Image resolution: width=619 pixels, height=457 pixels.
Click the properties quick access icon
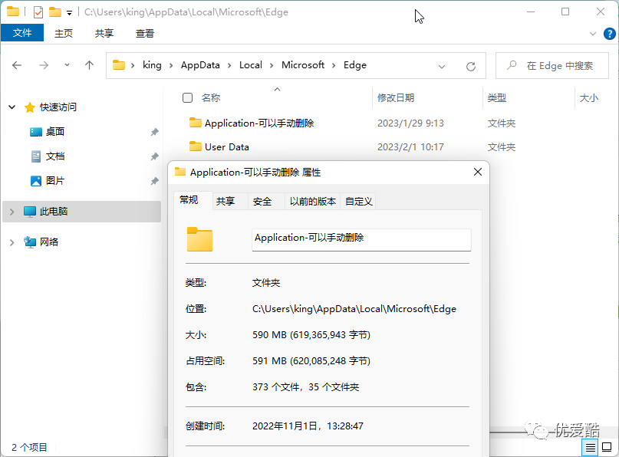click(38, 12)
